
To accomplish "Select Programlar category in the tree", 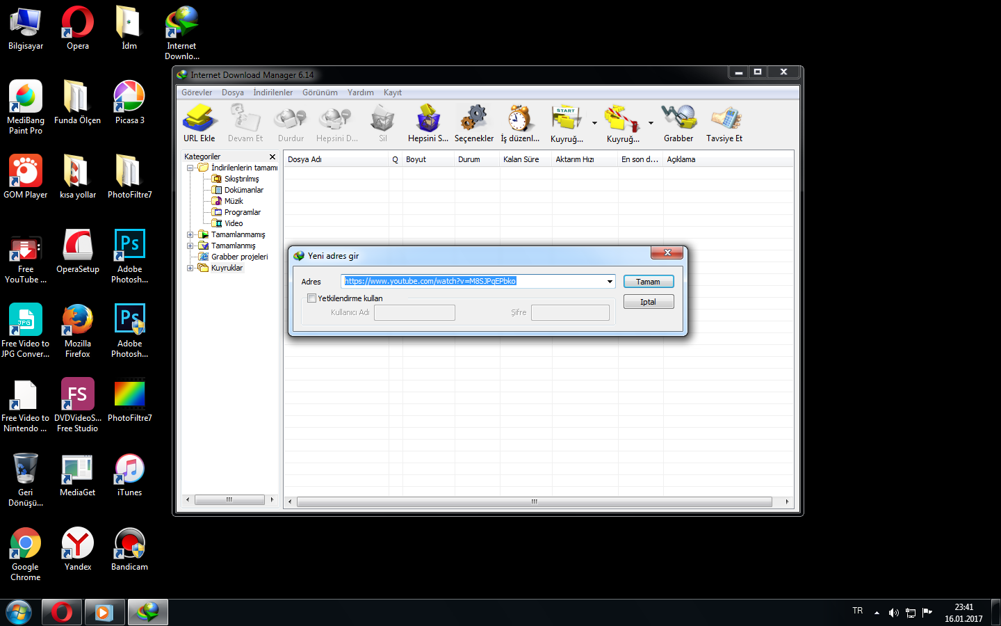I will click(242, 212).
